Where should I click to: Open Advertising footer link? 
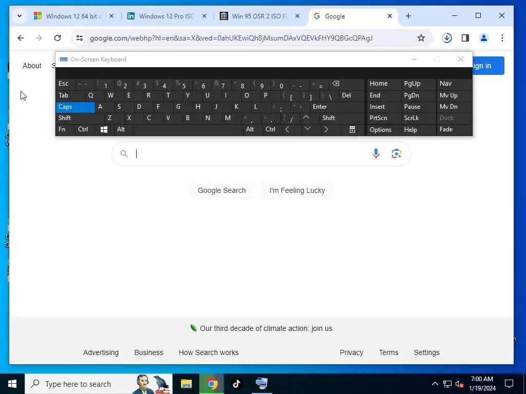pyautogui.click(x=101, y=352)
